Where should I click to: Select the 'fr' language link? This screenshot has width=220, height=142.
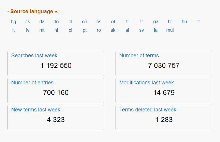tap(141, 22)
